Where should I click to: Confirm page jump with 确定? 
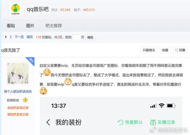click(90, 37)
